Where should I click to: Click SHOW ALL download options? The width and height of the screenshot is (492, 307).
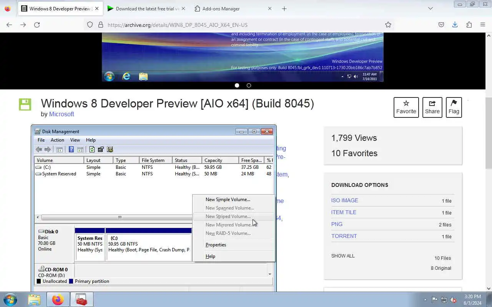click(343, 256)
